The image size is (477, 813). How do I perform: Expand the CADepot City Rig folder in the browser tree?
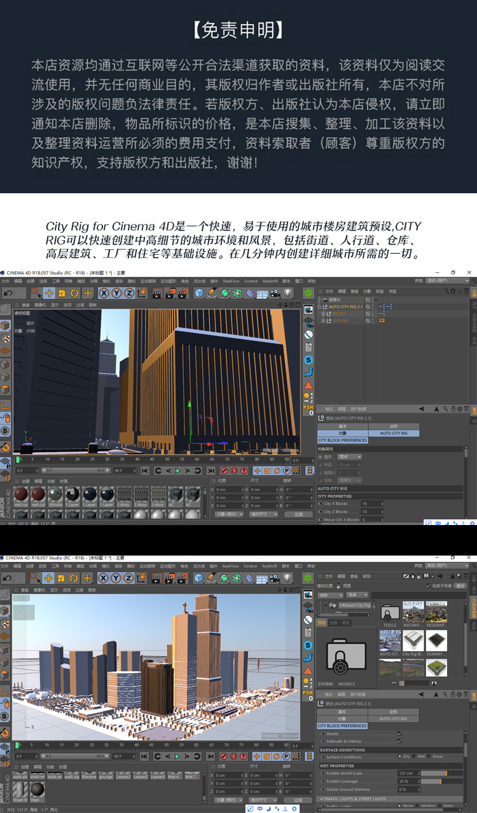(x=326, y=605)
